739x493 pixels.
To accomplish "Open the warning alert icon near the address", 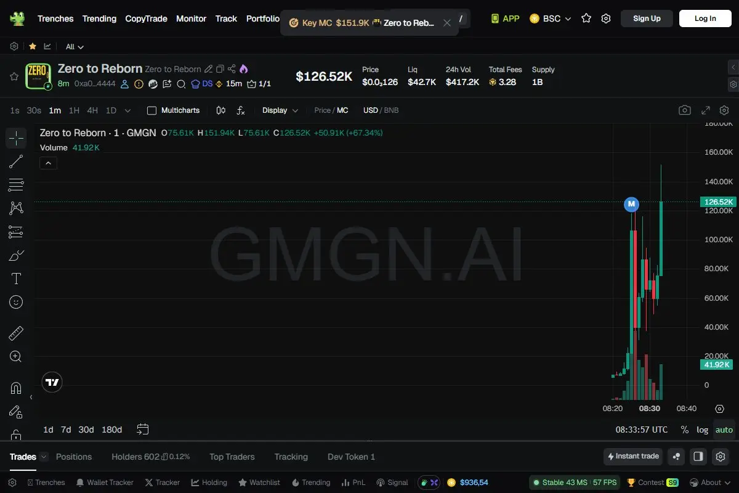I will [139, 84].
